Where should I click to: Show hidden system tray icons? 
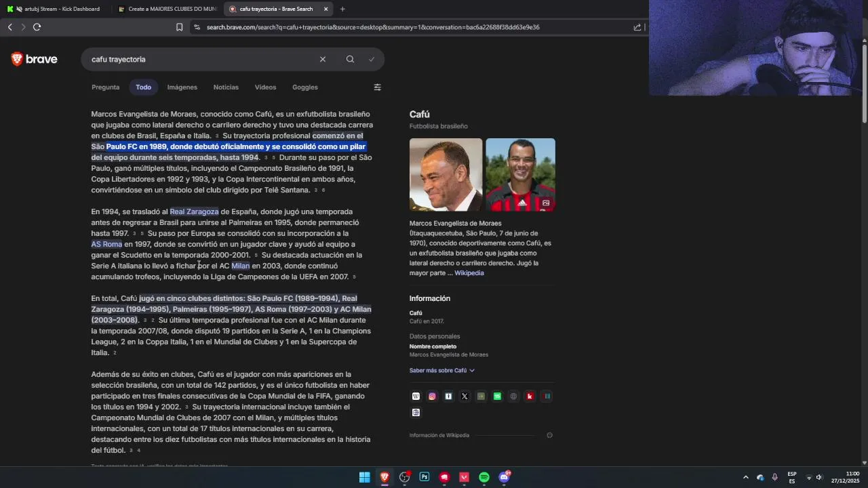tap(745, 477)
